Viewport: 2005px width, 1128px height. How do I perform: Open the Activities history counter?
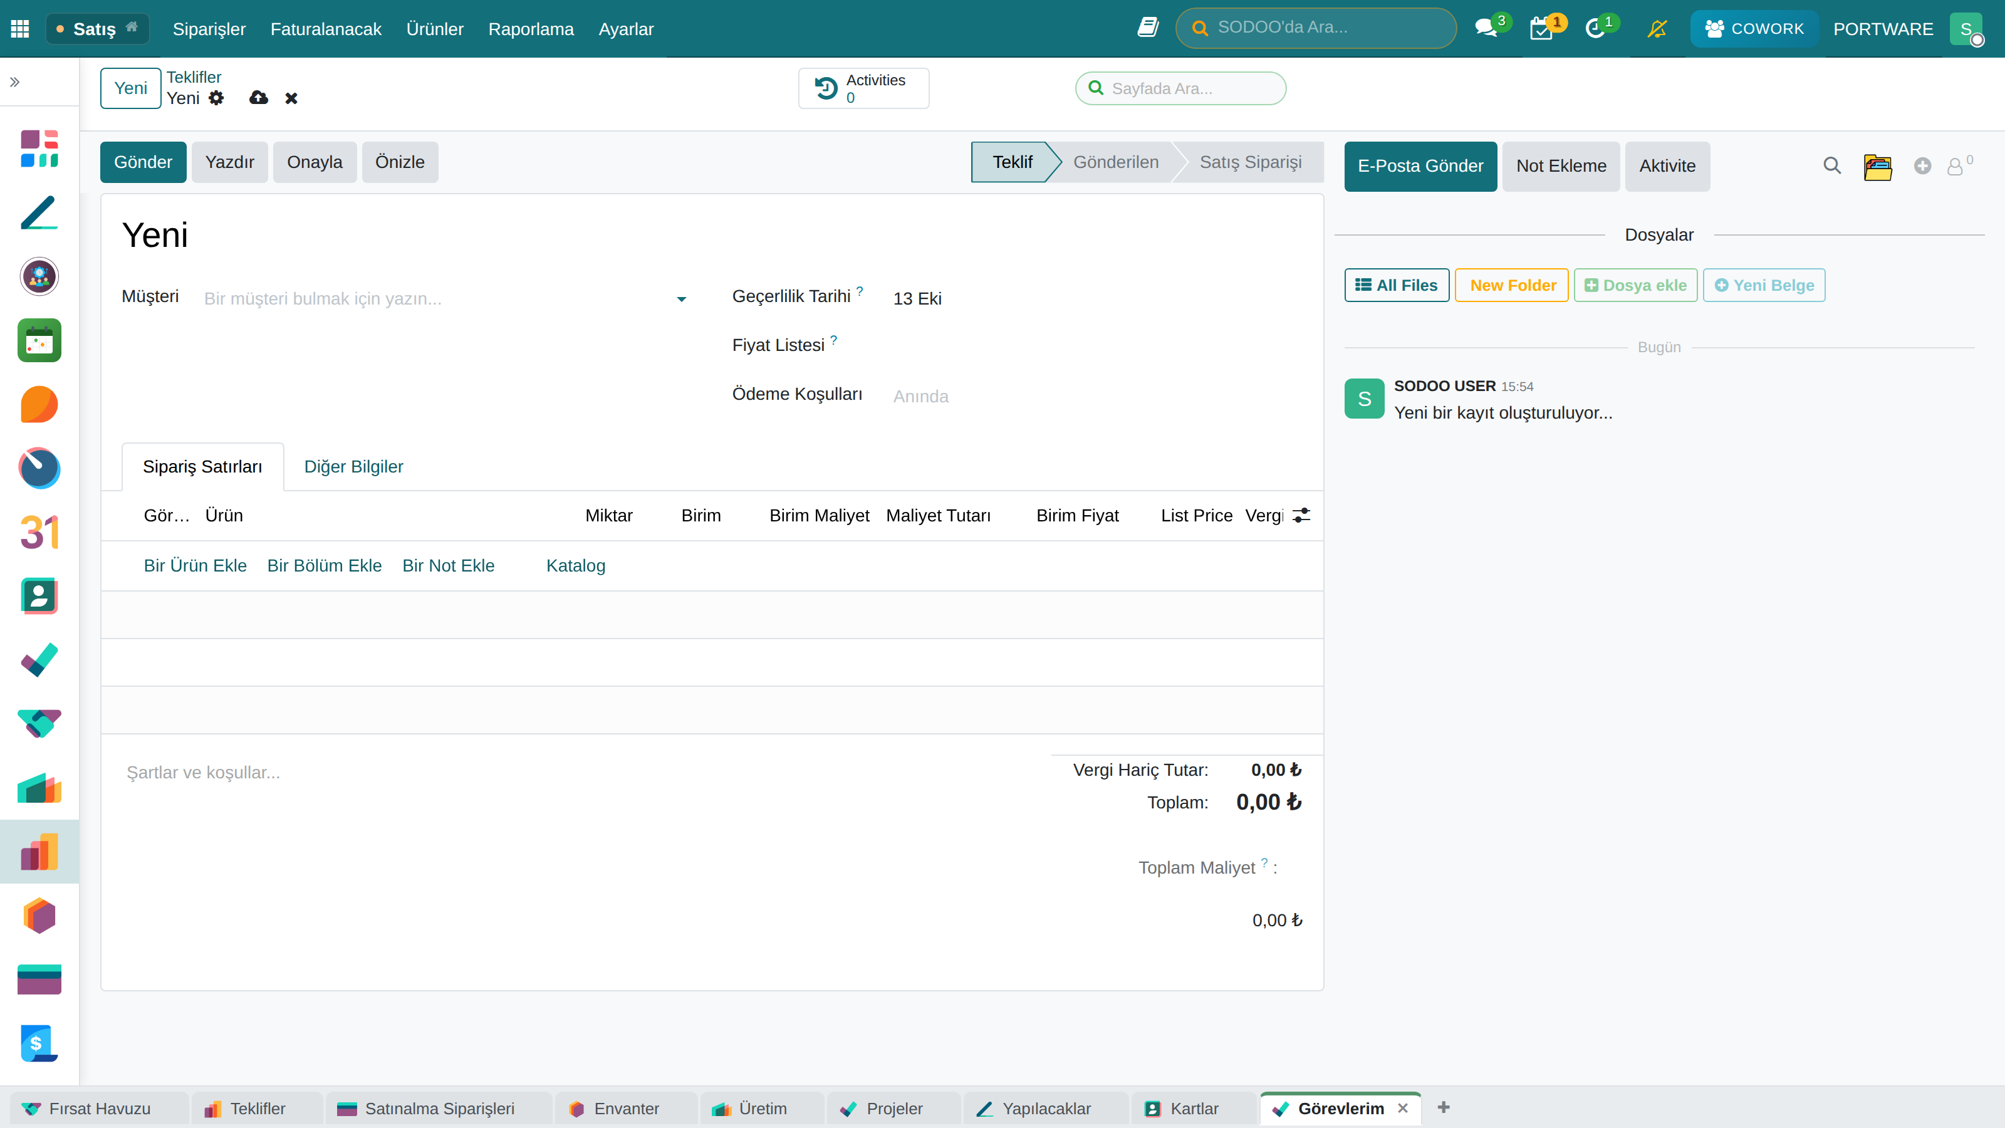point(863,88)
